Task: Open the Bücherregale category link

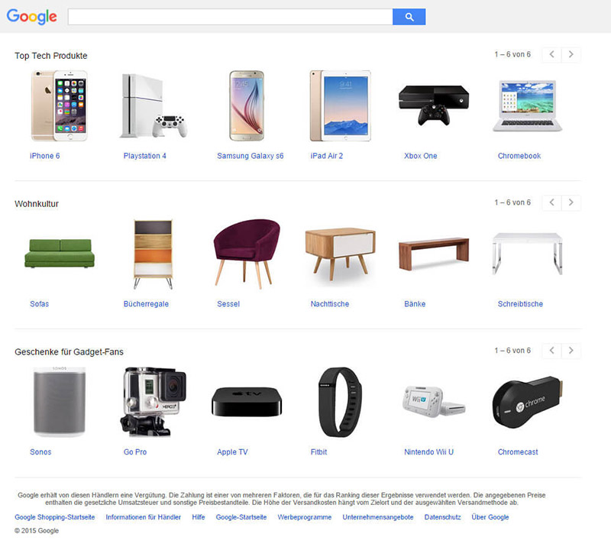Action: (146, 304)
